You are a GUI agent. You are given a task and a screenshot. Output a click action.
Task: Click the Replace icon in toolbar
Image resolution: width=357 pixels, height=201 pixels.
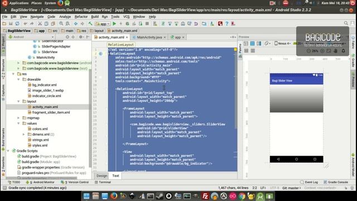[67, 23]
